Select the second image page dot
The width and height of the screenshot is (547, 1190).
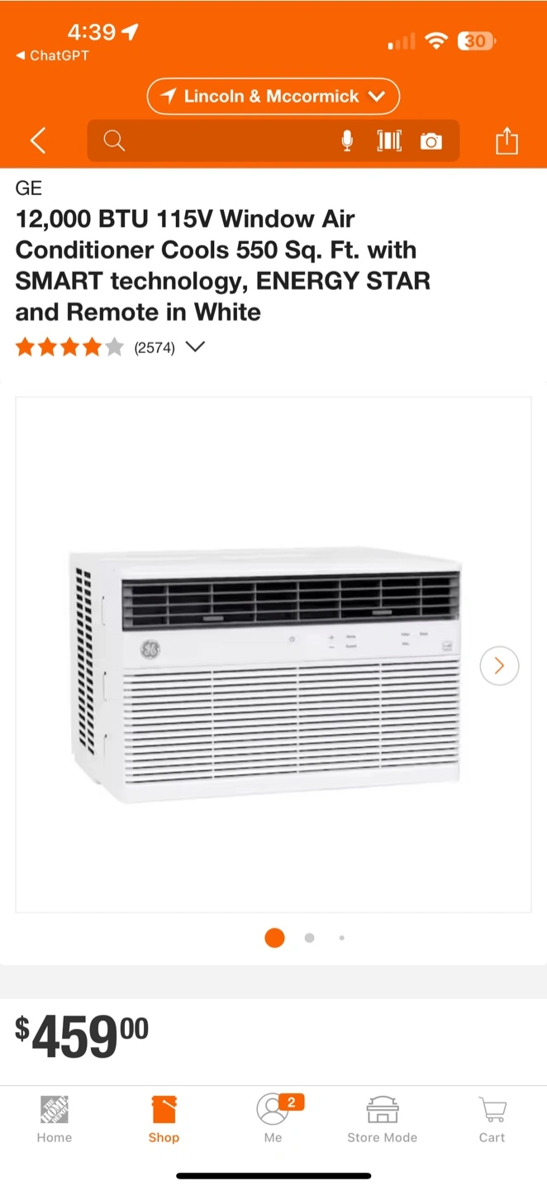[x=309, y=938]
